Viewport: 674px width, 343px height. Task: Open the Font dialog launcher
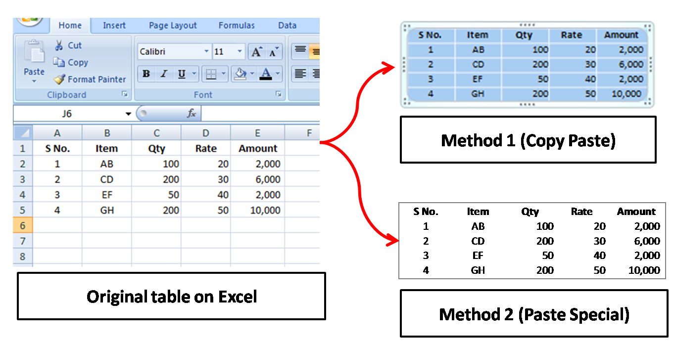click(x=279, y=94)
